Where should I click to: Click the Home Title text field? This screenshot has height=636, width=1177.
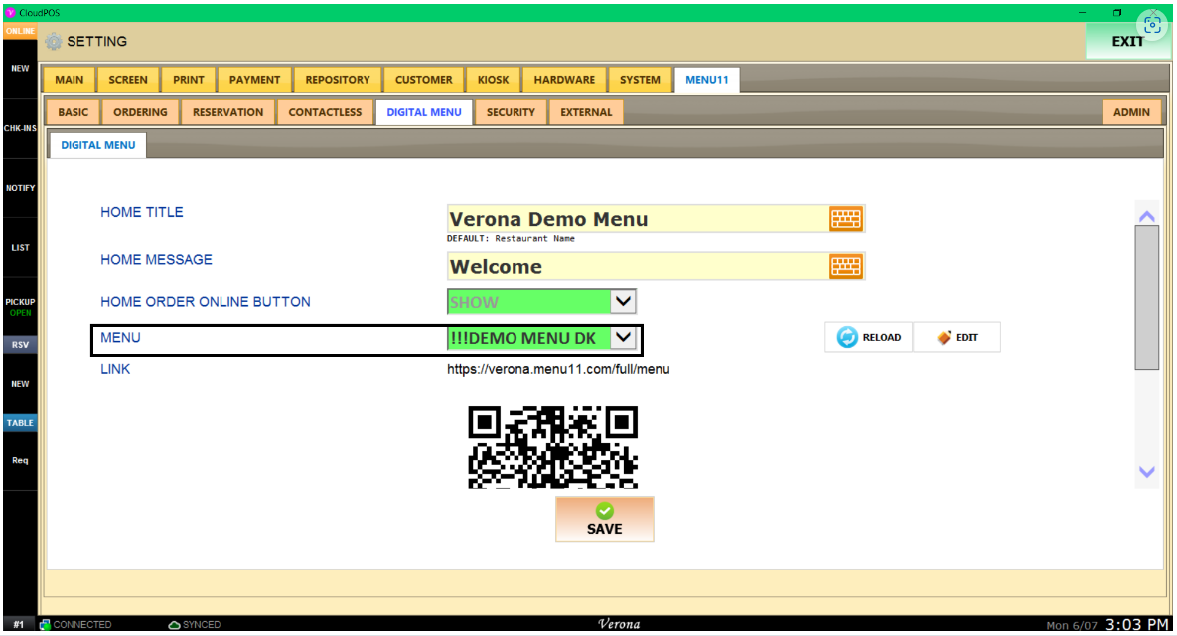(636, 219)
